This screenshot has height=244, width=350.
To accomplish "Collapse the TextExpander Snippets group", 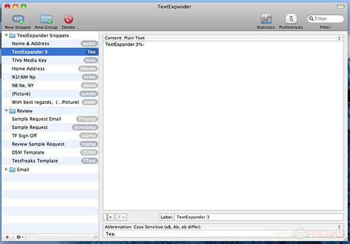I will pyautogui.click(x=7, y=35).
